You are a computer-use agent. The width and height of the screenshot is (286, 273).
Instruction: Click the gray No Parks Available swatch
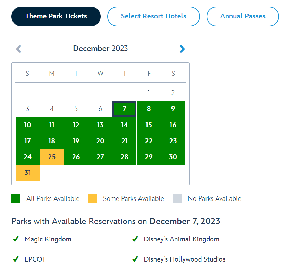pyautogui.click(x=177, y=198)
